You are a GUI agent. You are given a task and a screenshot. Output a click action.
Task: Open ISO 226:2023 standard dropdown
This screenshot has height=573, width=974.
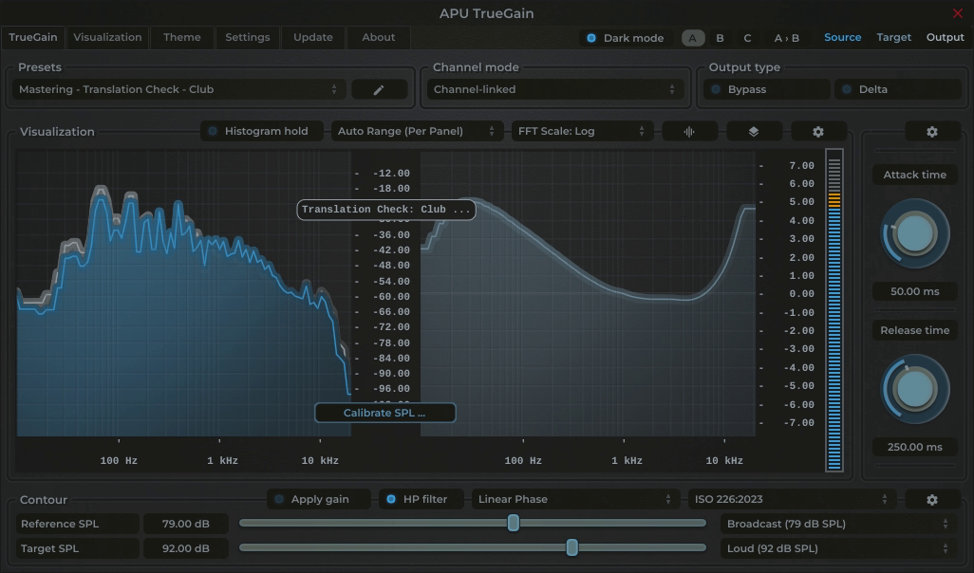coord(792,499)
